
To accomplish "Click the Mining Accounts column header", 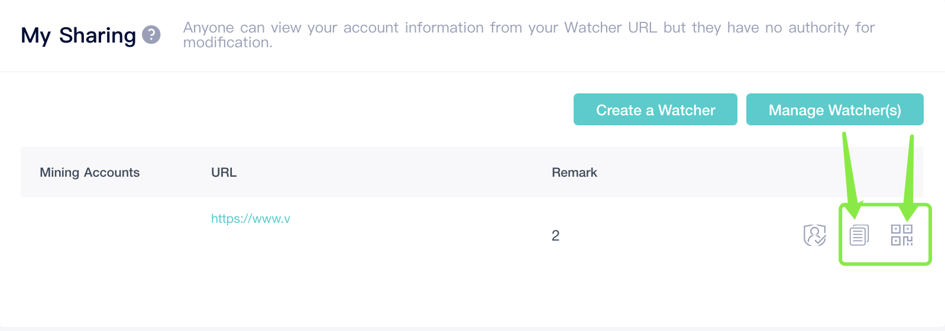I will pos(90,173).
